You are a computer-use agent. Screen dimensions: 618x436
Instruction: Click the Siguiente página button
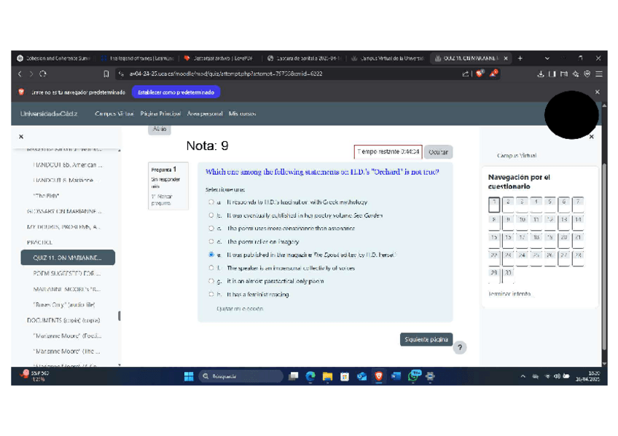pyautogui.click(x=426, y=339)
